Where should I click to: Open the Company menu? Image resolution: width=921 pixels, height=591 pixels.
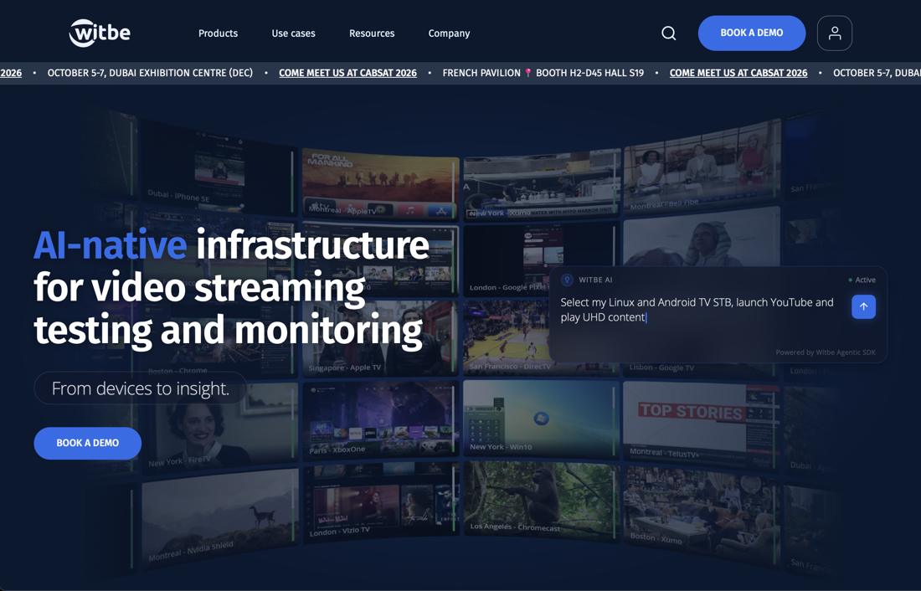(x=449, y=33)
